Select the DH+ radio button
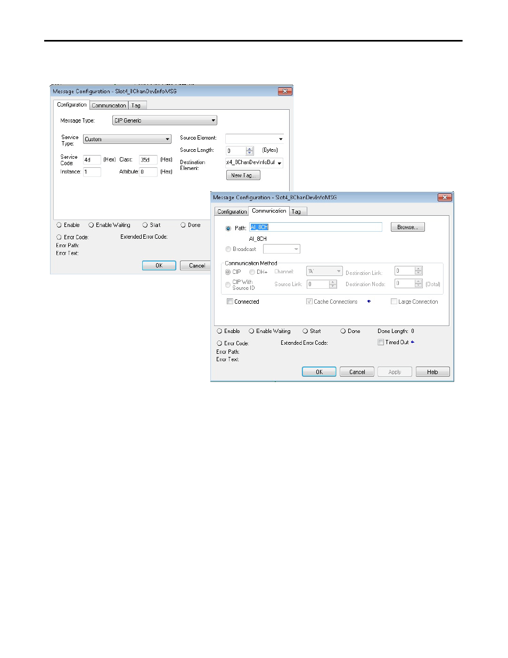 (x=252, y=272)
